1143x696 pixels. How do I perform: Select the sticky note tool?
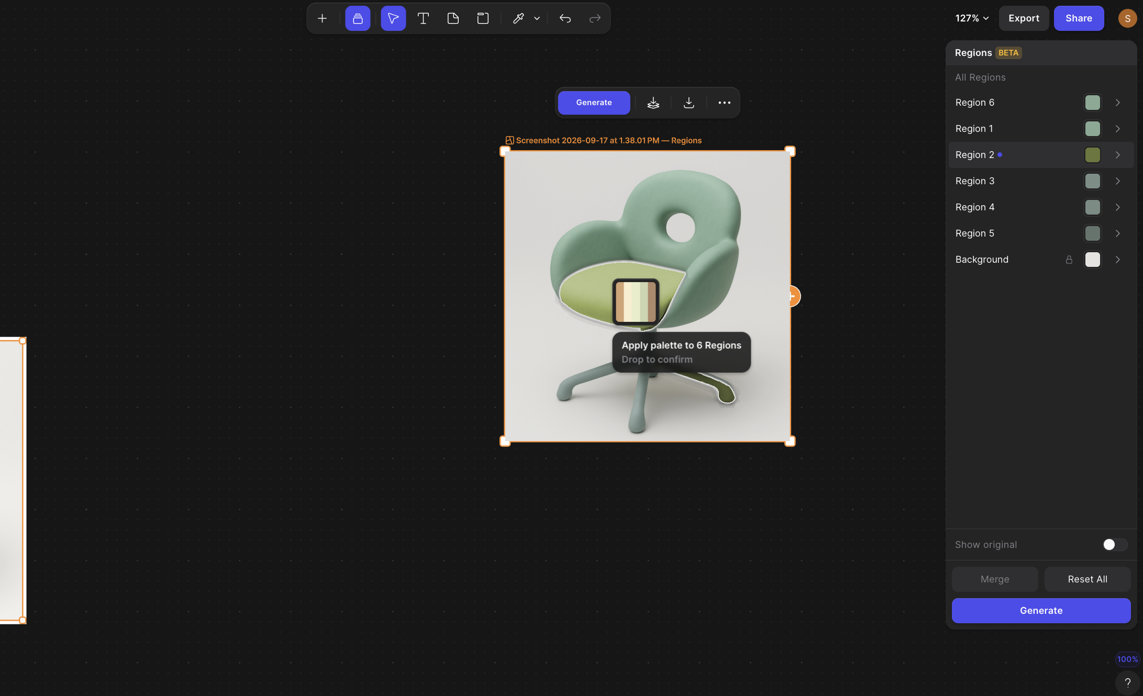[x=453, y=18]
